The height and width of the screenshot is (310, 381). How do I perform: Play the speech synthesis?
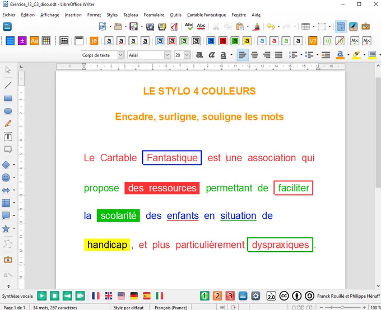click(42, 295)
